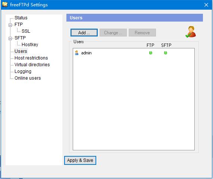Click the SFTP column header
Viewport: 213px width, 179px height.
[166, 45]
